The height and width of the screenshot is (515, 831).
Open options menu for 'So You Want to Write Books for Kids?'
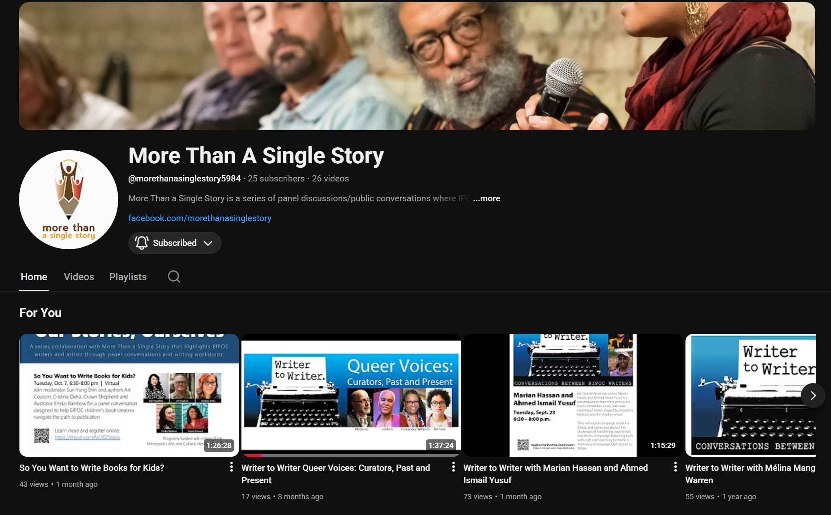click(x=231, y=467)
